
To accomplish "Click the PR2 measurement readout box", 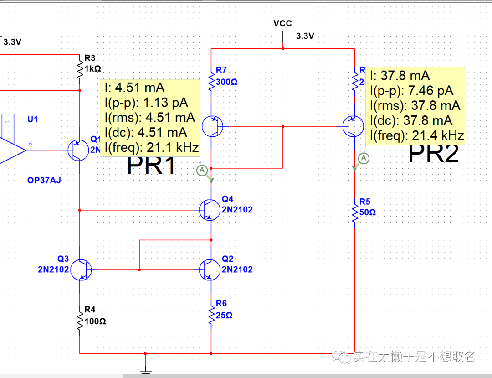I will [x=415, y=105].
